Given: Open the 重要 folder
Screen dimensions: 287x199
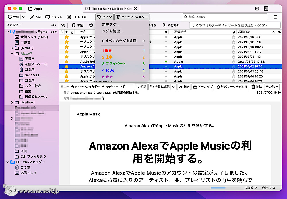Looking at the screenshot, I should [x=25, y=91].
